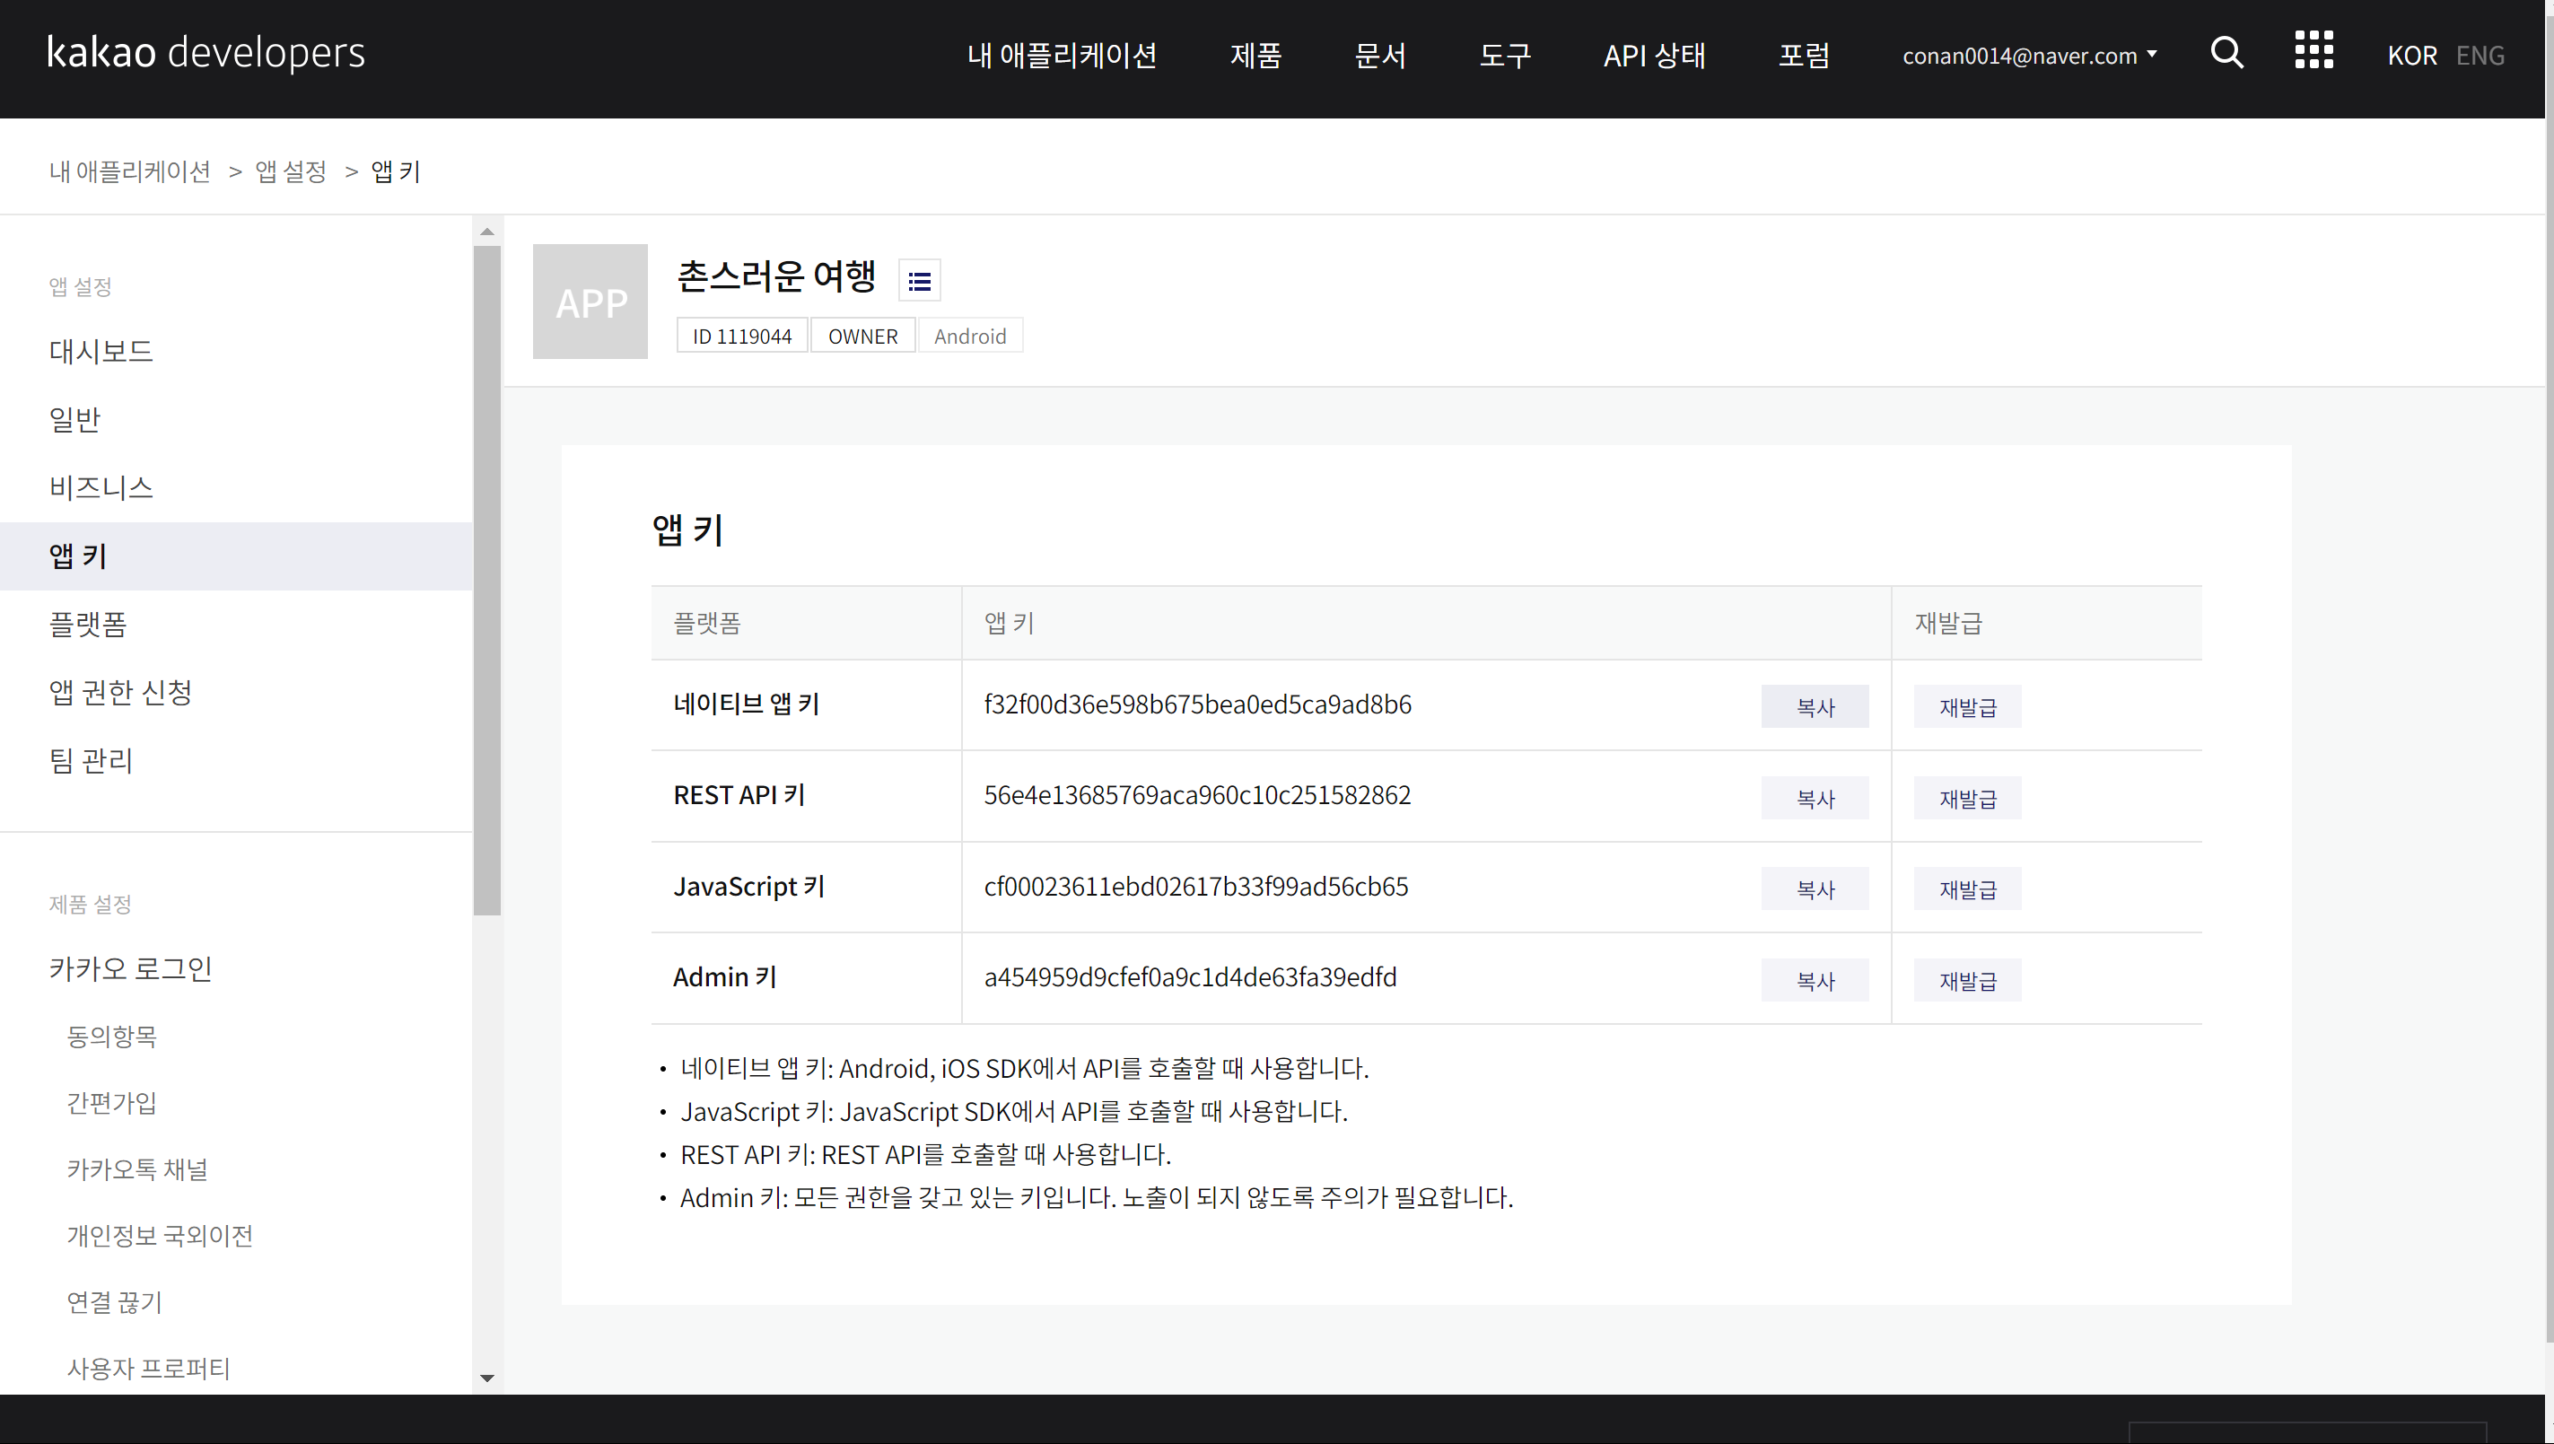
Task: Copy the JavaScript 키
Action: (1815, 889)
